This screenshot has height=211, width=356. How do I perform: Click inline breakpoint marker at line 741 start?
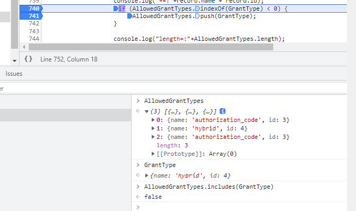pos(129,16)
